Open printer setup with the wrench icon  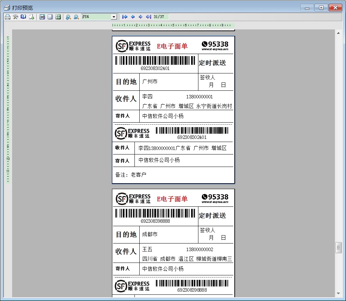[15, 17]
